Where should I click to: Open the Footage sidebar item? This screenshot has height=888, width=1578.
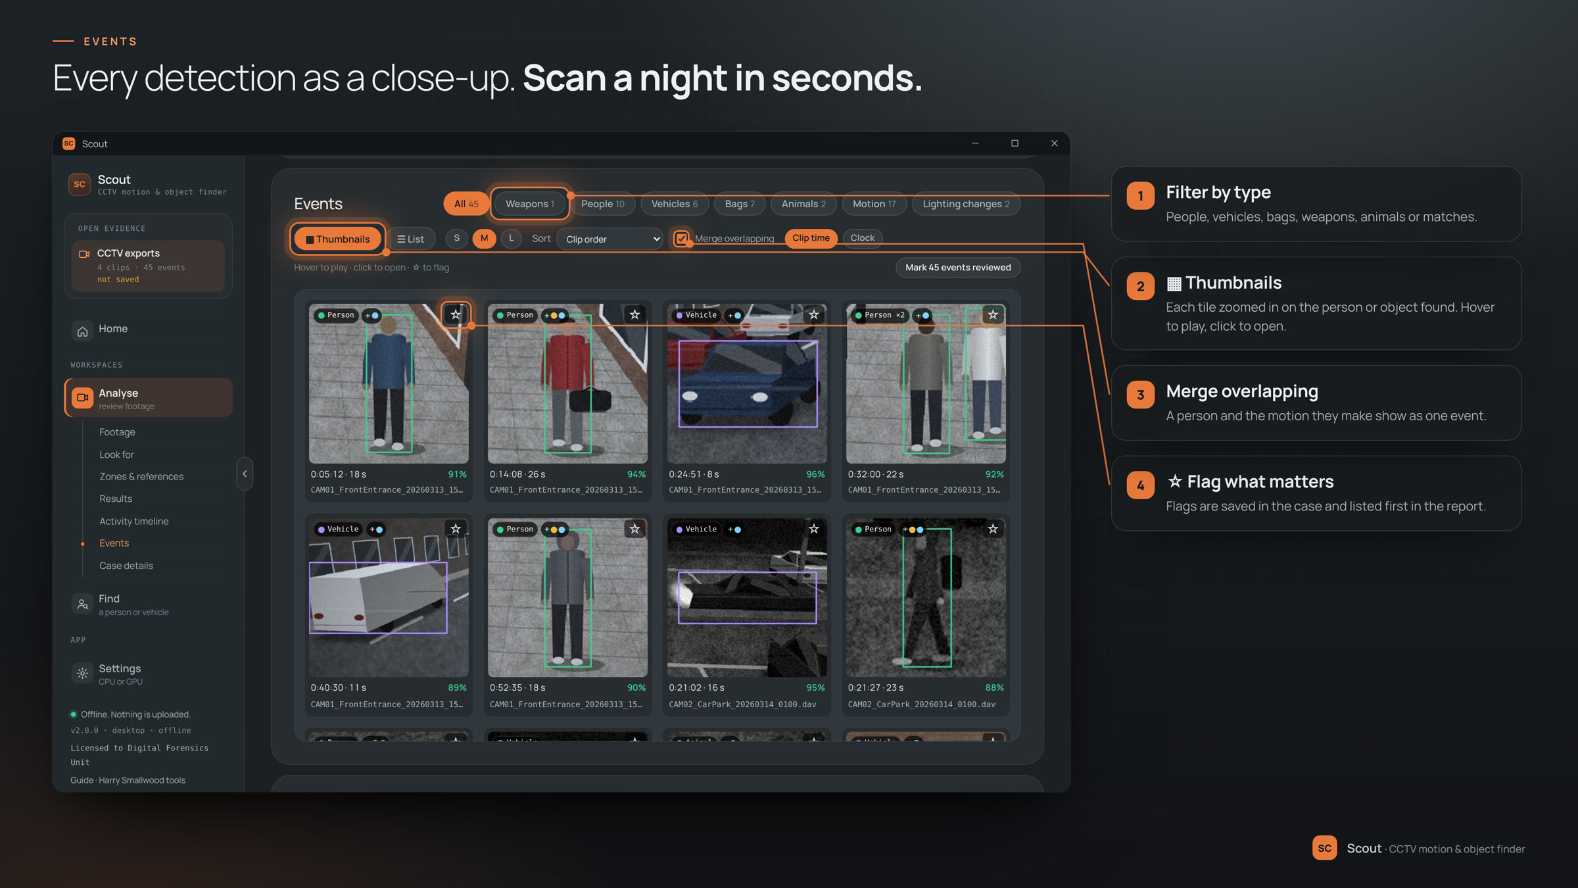[x=117, y=432]
